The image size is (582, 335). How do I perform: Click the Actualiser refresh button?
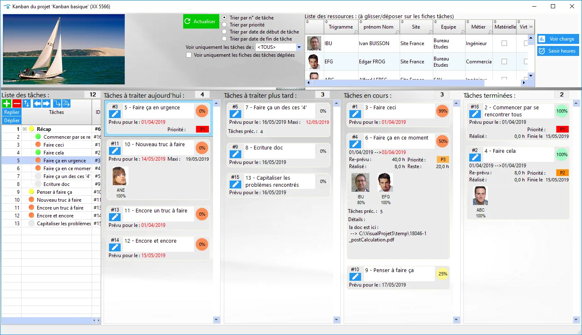tap(201, 22)
